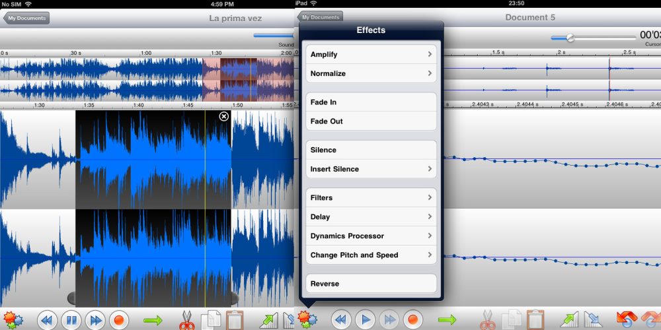
Task: Click the rewind button in La prima vez
Action: click(46, 321)
